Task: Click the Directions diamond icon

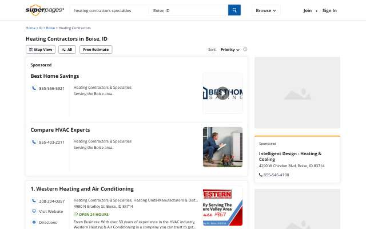Action: [x=34, y=222]
